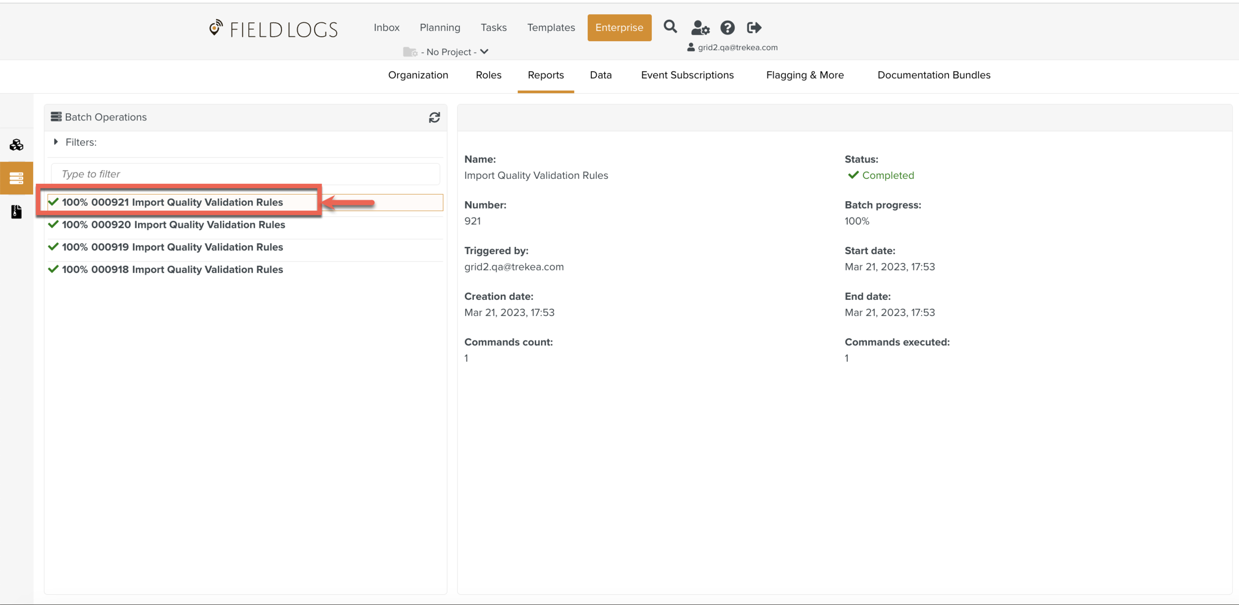Select batch 000919 Import Quality Validation Rules
This screenshot has height=605, width=1239.
[245, 247]
